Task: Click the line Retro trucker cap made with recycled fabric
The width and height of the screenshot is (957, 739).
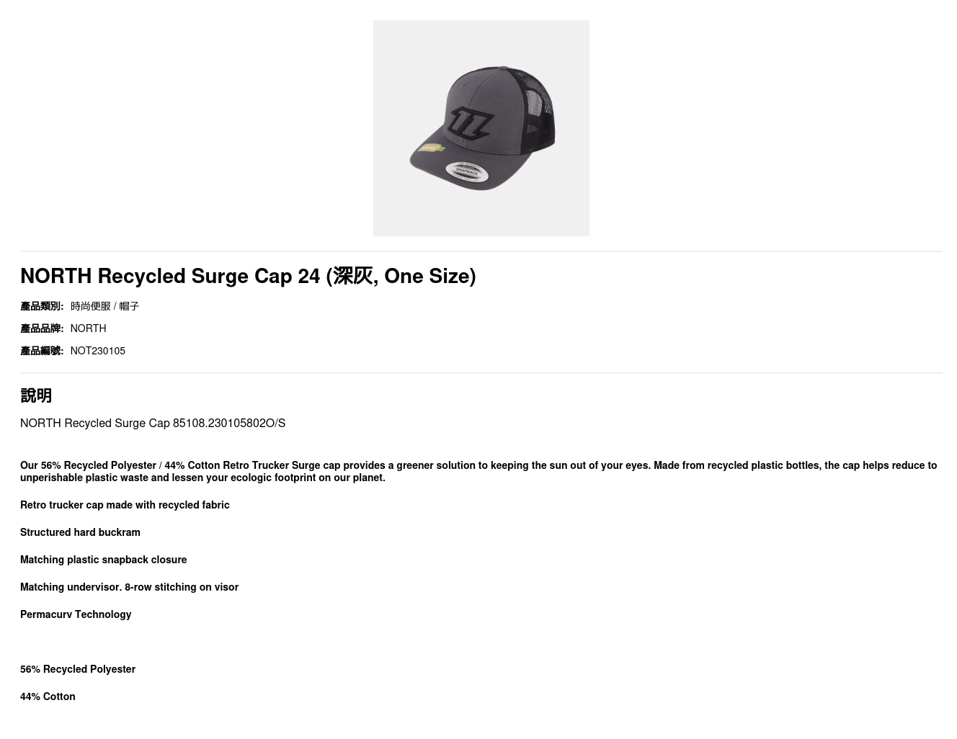Action: pyautogui.click(x=125, y=505)
